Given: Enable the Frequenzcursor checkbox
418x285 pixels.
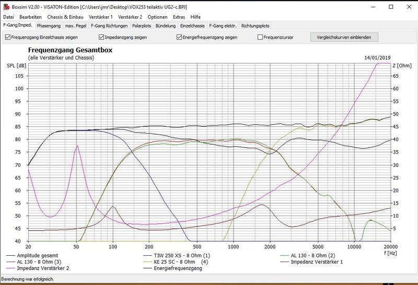Looking at the screenshot, I should coord(260,38).
